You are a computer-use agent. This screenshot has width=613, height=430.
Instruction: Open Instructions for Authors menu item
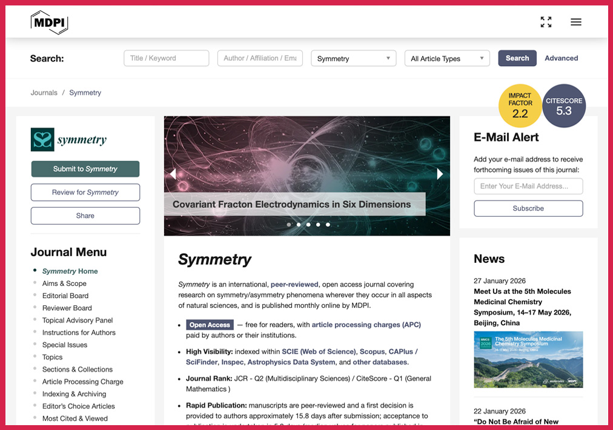pos(79,332)
